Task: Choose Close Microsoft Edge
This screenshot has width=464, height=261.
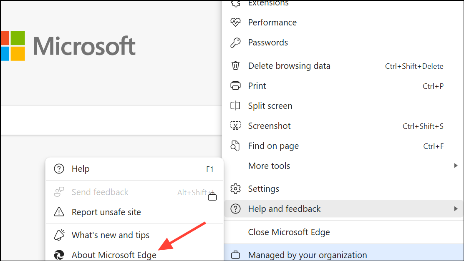Action: tap(289, 232)
